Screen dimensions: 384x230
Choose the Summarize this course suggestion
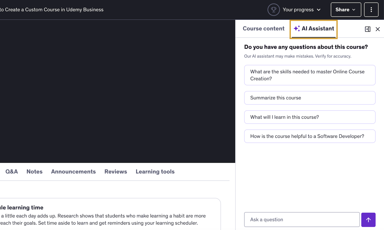[x=310, y=98]
